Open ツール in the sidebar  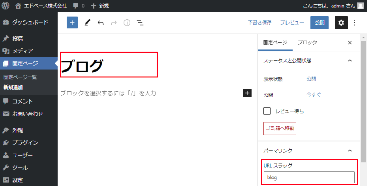pyautogui.click(x=29, y=168)
